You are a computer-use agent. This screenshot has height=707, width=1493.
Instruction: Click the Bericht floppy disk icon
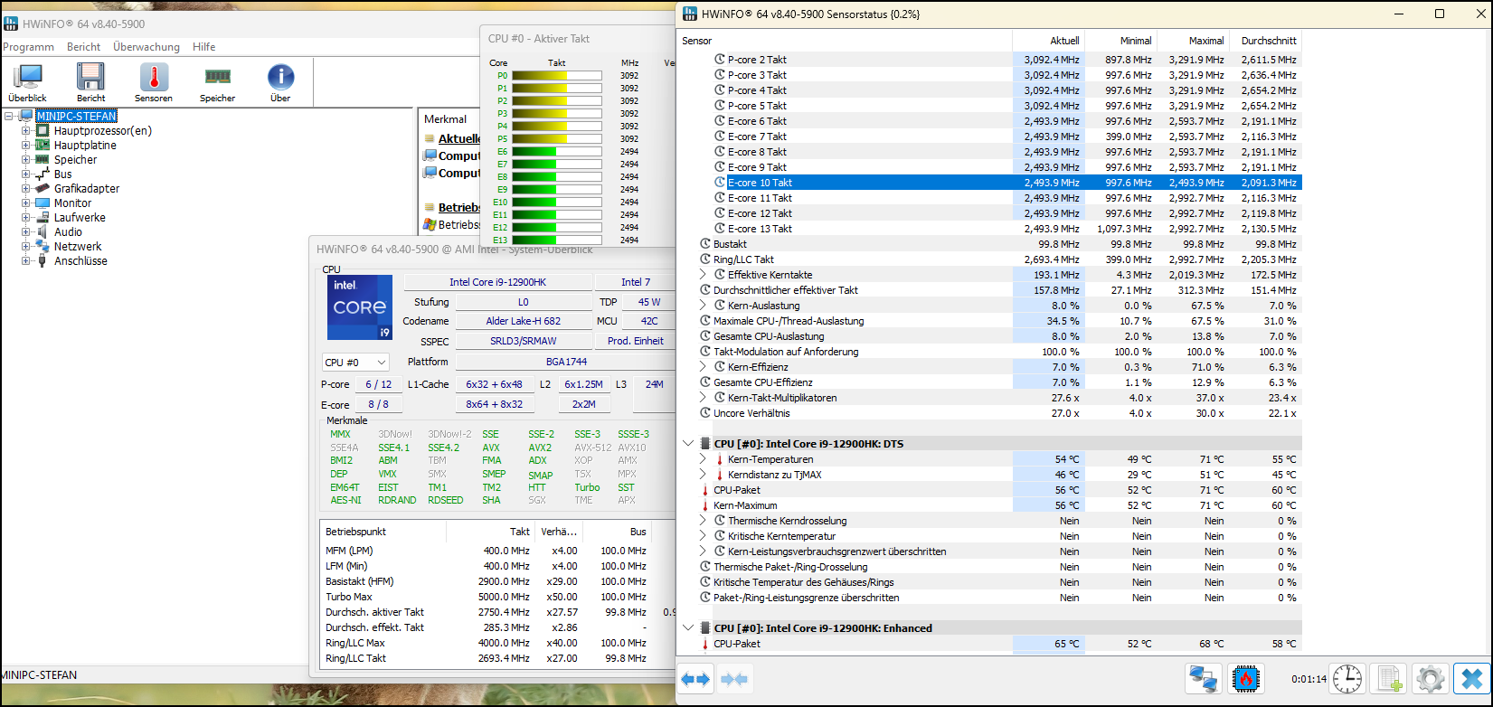[x=90, y=78]
